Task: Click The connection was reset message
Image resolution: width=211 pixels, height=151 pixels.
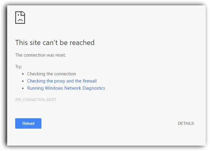Action: [41, 55]
